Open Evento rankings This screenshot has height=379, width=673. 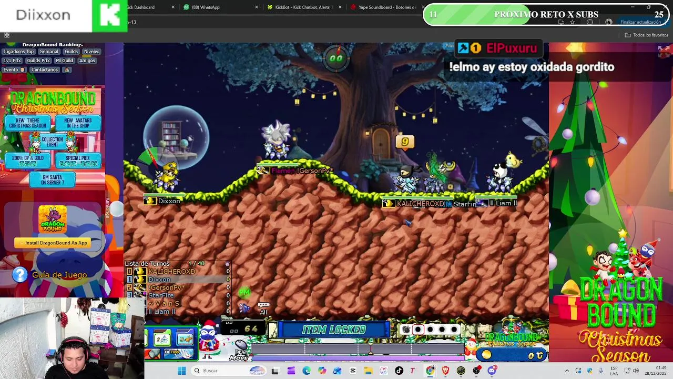[x=14, y=69]
